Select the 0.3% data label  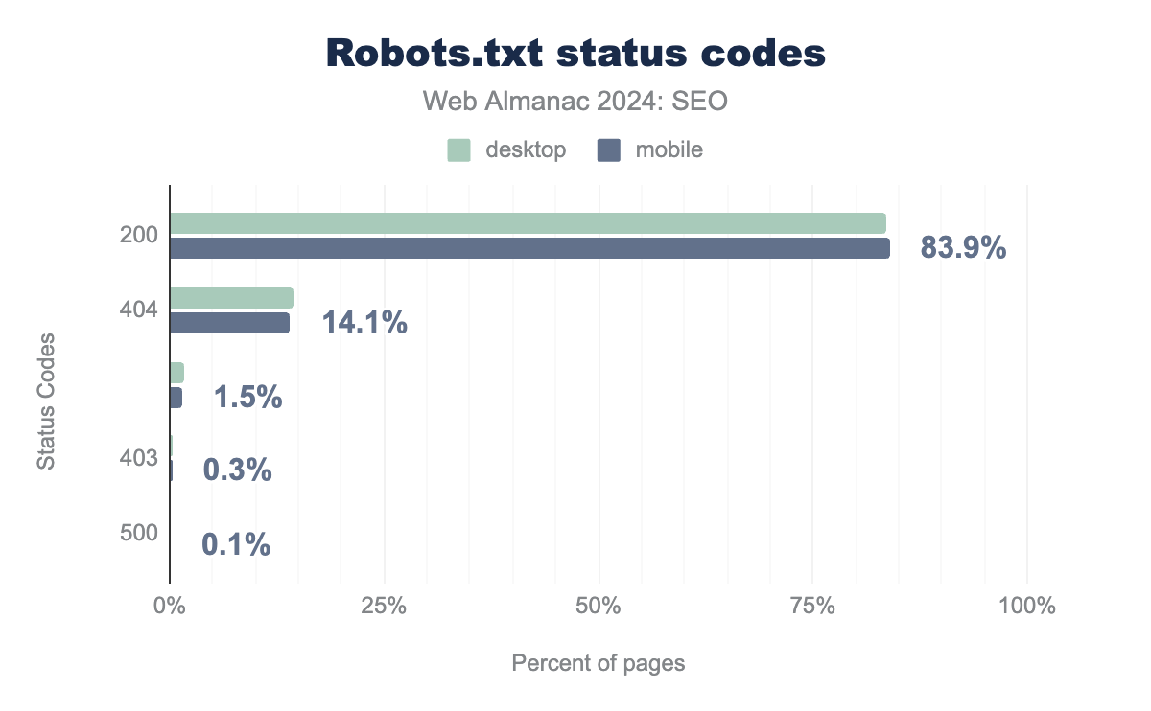[237, 471]
